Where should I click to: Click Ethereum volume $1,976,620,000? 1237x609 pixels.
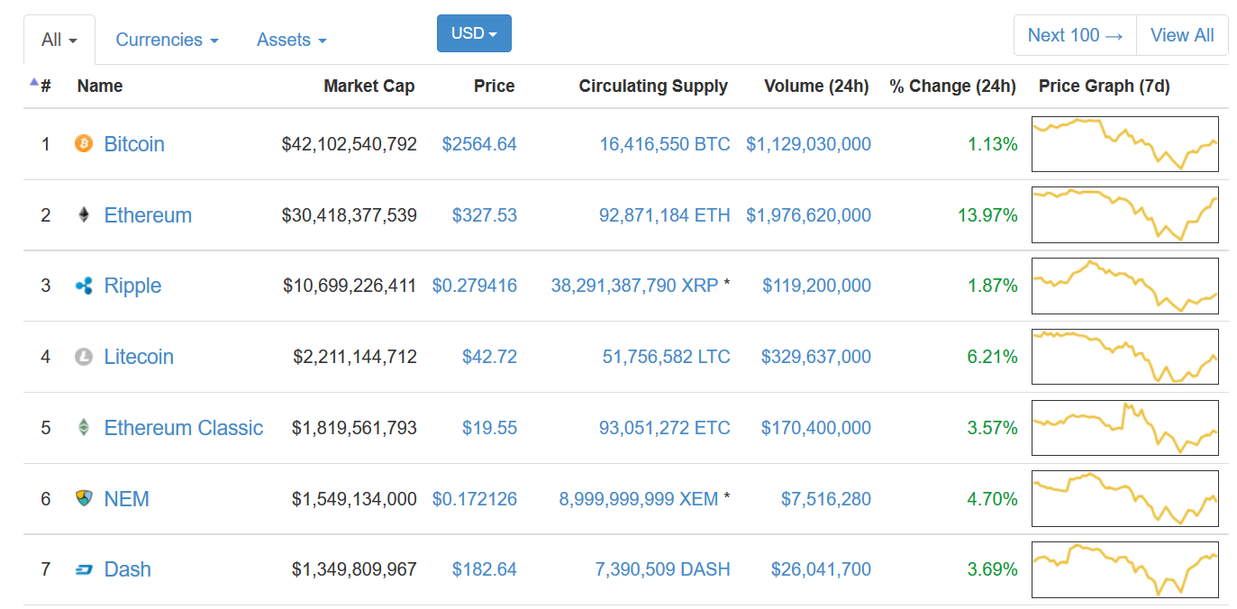[808, 215]
